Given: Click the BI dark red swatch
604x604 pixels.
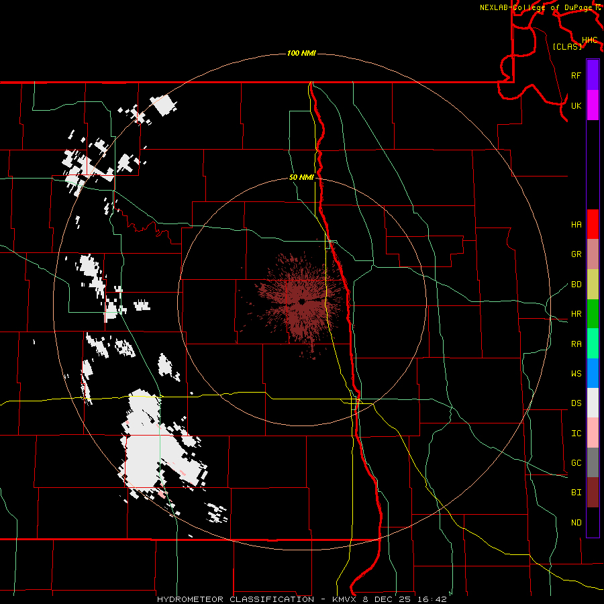Looking at the screenshot, I should click(x=593, y=493).
